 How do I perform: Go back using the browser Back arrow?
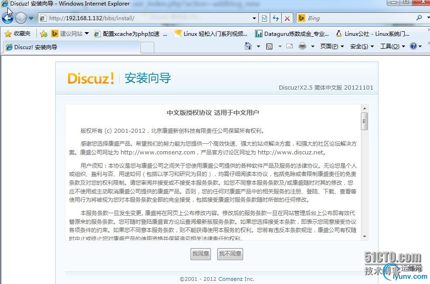coord(7,18)
